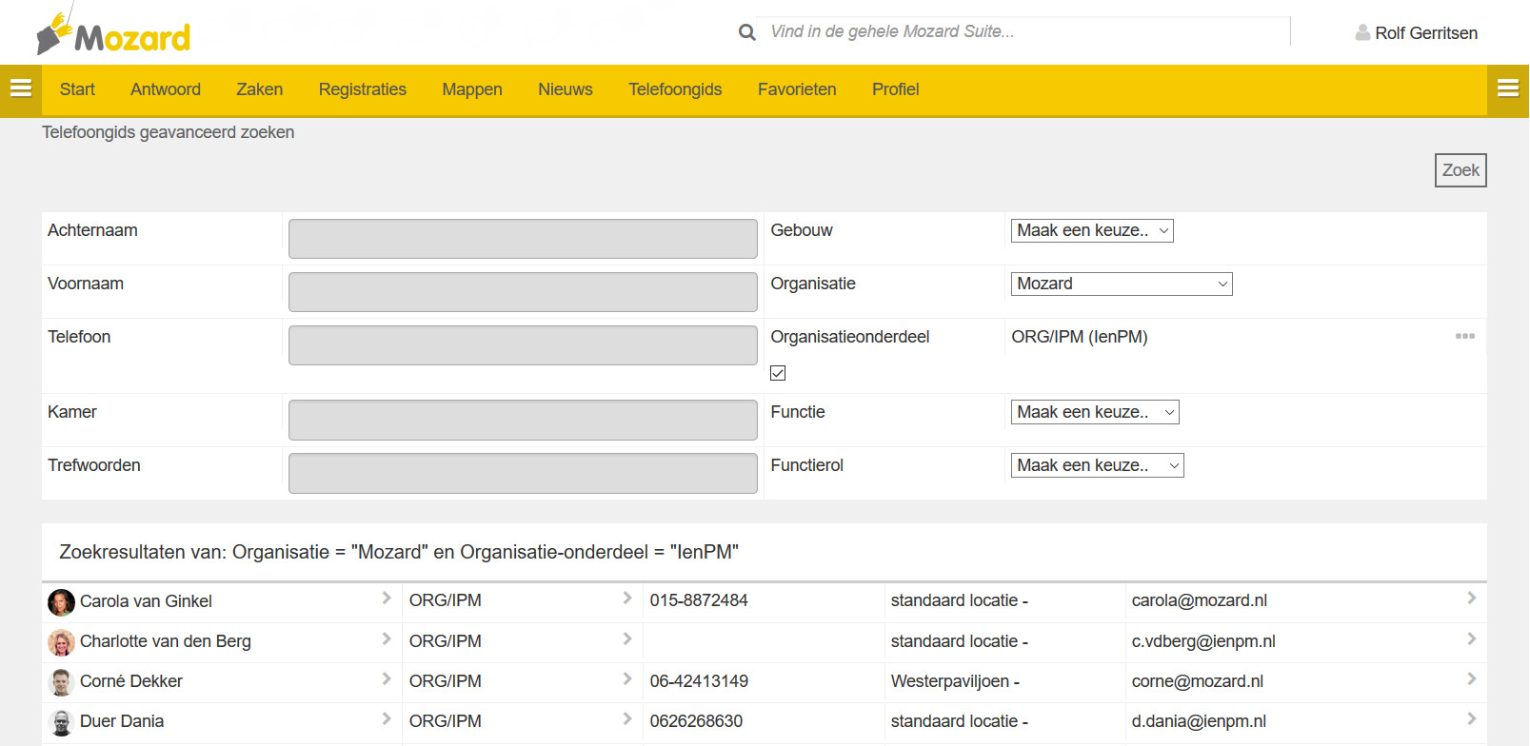This screenshot has width=1530, height=746.
Task: Click chevron next to Corné Dekker name
Action: pos(387,678)
